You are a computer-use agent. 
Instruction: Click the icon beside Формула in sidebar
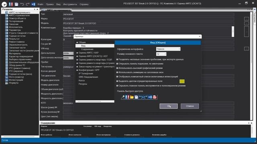[x=7, y=83]
